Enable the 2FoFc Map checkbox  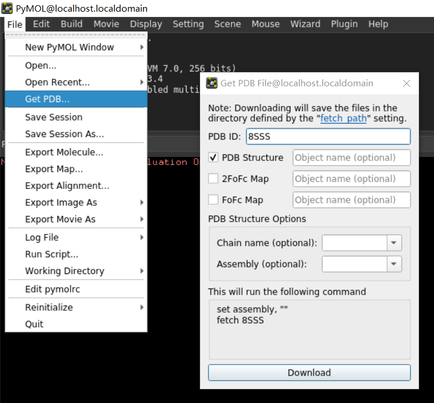213,178
